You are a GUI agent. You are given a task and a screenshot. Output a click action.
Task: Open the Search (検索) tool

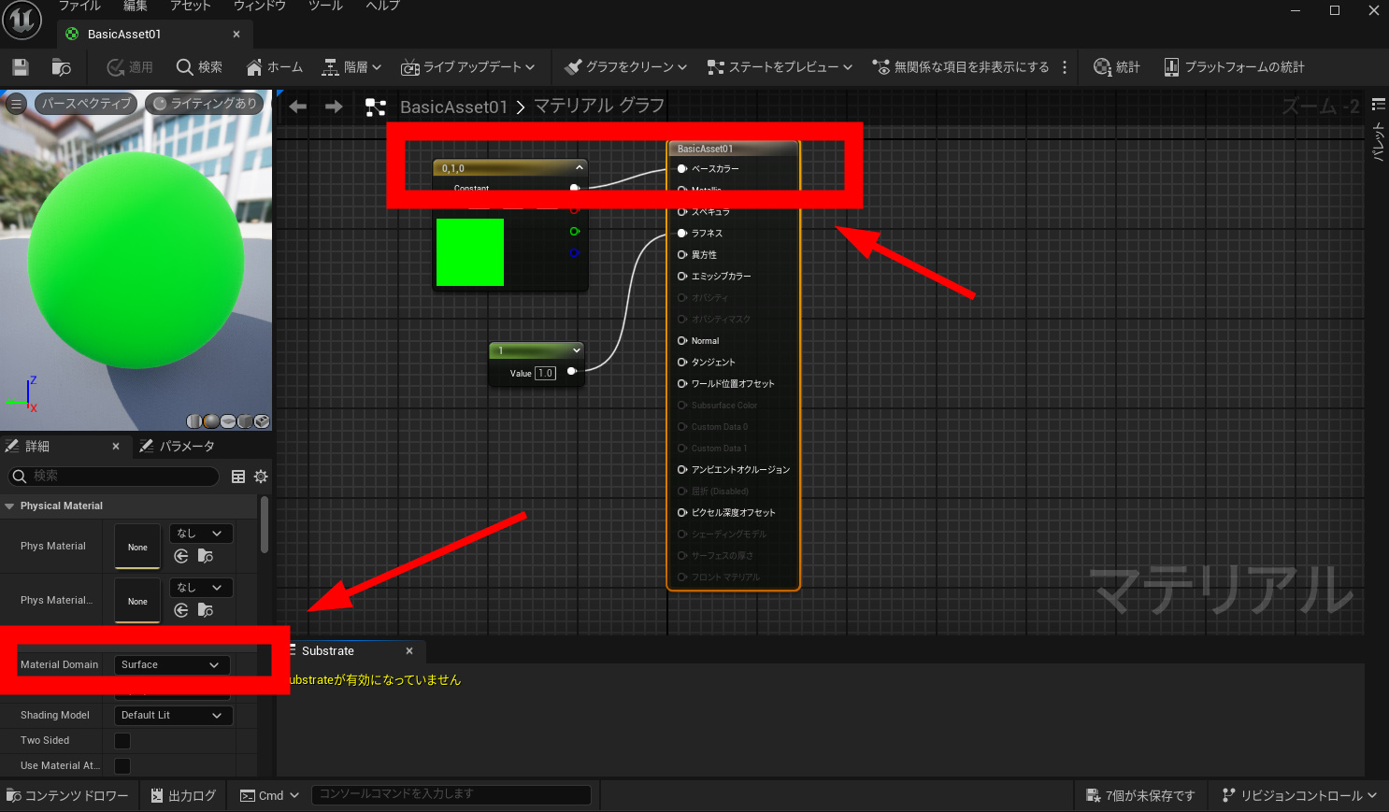tap(199, 67)
